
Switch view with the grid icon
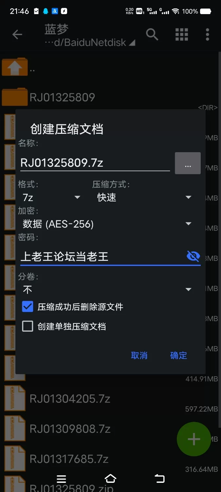pyautogui.click(x=182, y=34)
